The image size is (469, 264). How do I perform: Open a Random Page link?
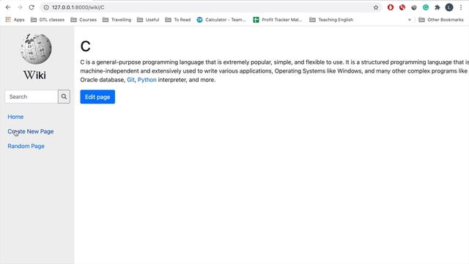pyautogui.click(x=26, y=146)
